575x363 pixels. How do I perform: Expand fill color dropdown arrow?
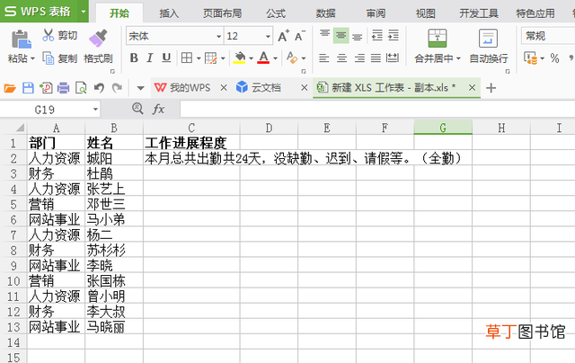[252, 58]
